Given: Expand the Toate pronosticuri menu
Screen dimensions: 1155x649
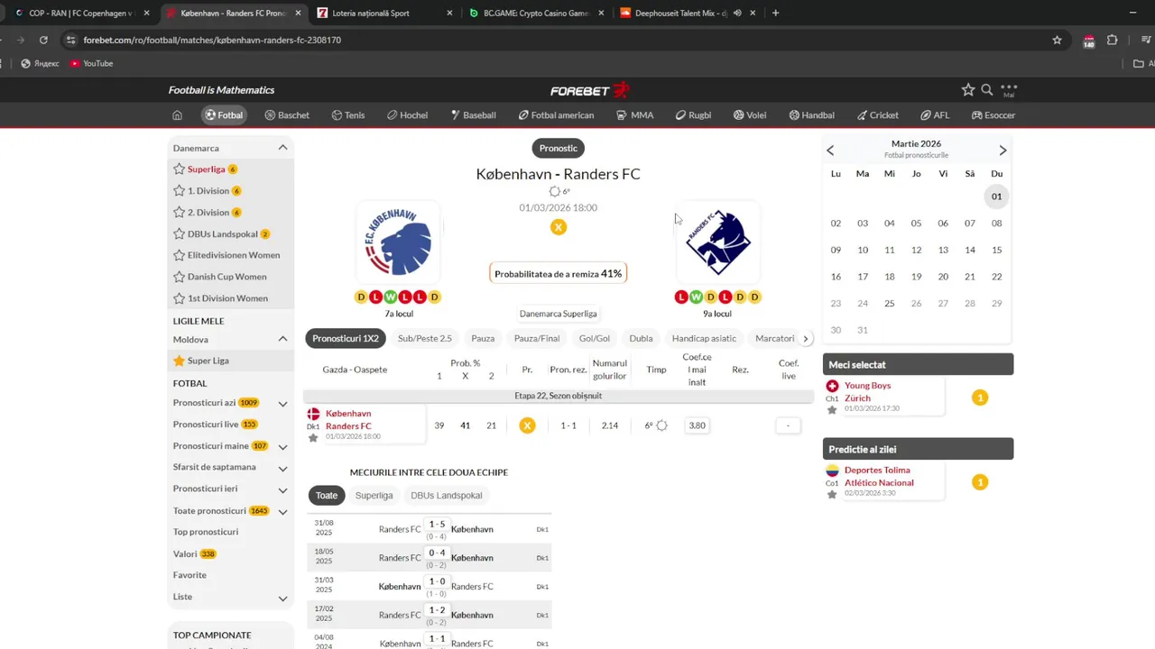Looking at the screenshot, I should click(282, 512).
